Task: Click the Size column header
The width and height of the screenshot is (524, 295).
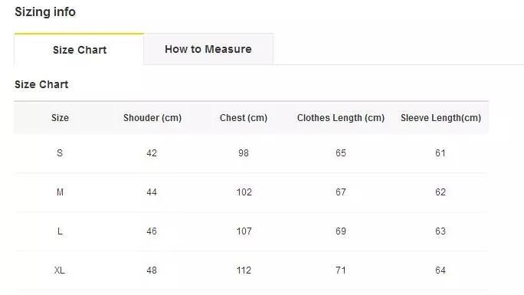Action: coord(61,118)
